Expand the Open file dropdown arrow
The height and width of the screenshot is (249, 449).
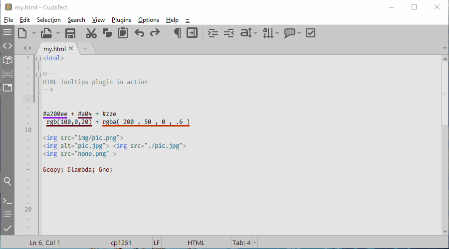coord(58,33)
